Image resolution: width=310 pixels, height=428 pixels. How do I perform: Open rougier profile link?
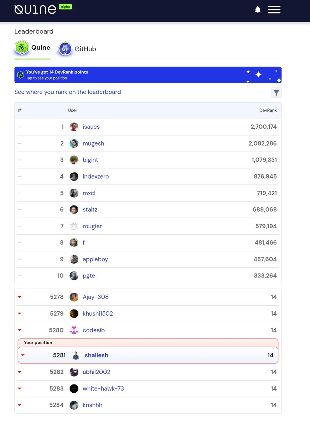(x=92, y=226)
